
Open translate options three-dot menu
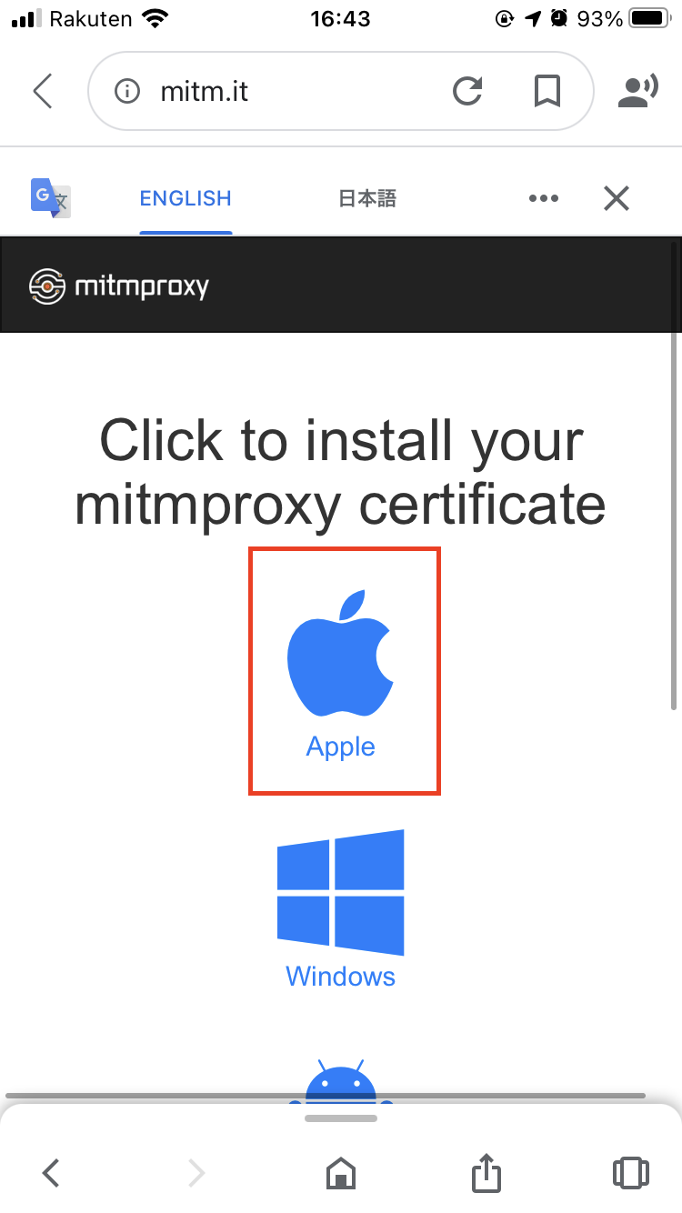tap(544, 198)
